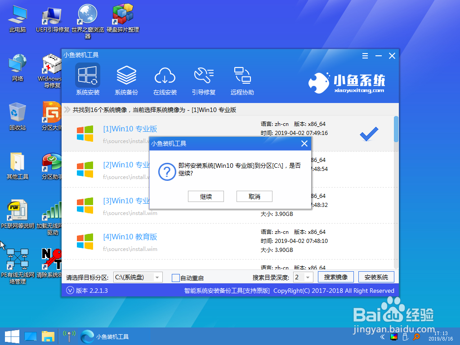Image resolution: width=460 pixels, height=345 pixels.
Task: Open 小鱼装机工具 from the taskbar
Action: [x=106, y=336]
